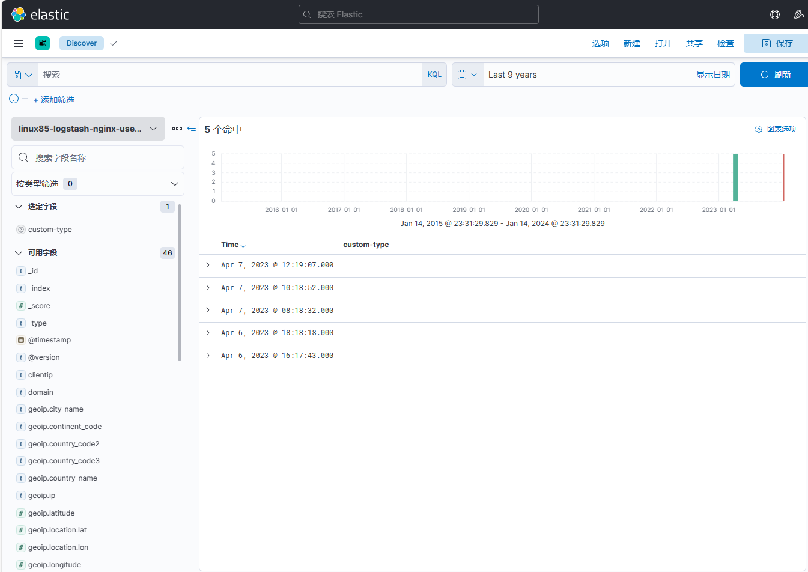
Task: Open the Inspect menu item
Action: [x=725, y=43]
